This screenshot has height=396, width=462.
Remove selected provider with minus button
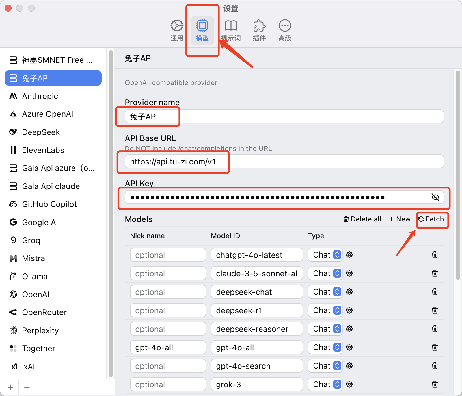[x=27, y=387]
